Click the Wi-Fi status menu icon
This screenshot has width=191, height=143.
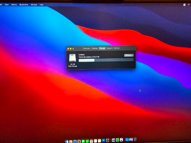tap(189, 5)
